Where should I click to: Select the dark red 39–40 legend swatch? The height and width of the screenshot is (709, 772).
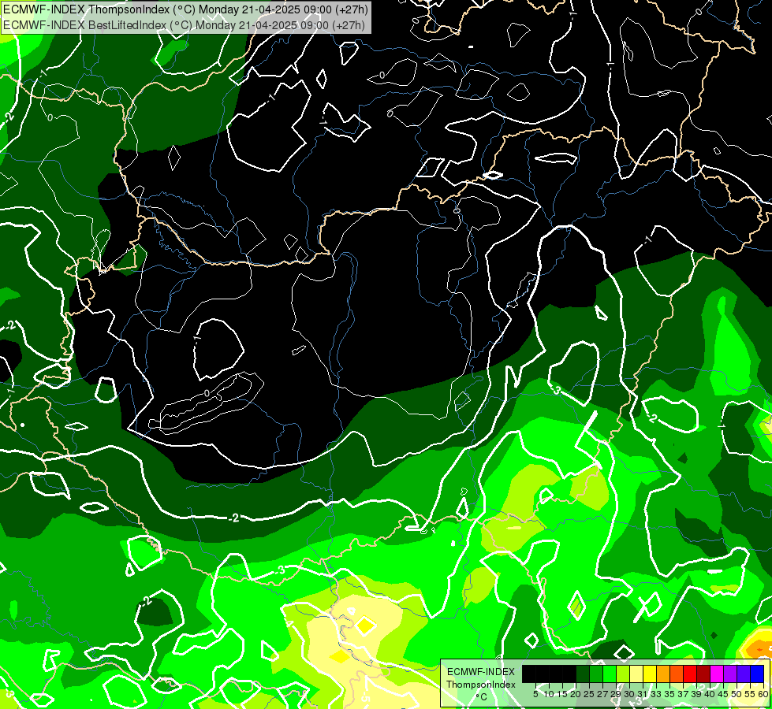[703, 674]
